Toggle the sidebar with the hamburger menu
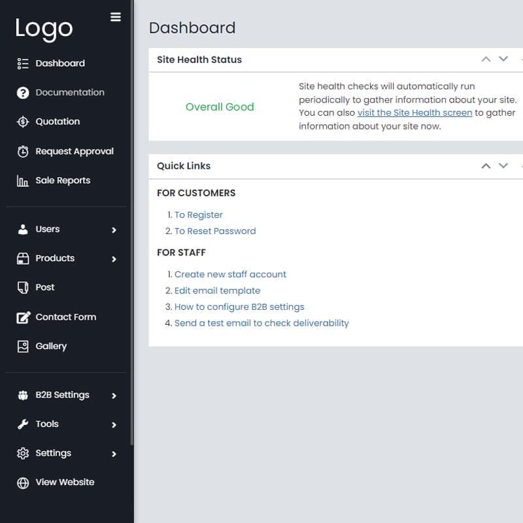Image resolution: width=523 pixels, height=523 pixels. point(116,17)
